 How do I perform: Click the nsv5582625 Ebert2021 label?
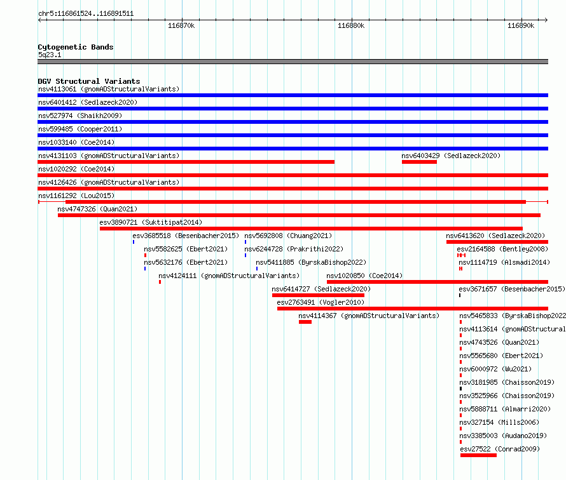click(x=186, y=249)
